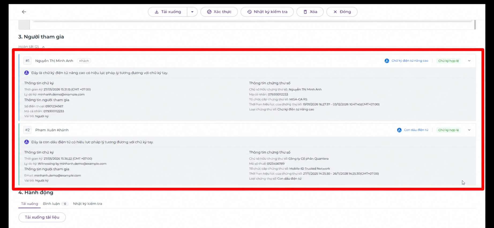Open Nhật ký kiểm tra in top toolbar
The width and height of the screenshot is (494, 228).
coord(267,12)
